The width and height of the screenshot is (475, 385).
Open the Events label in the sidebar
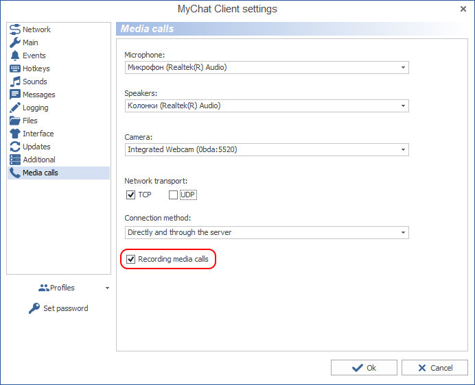(34, 55)
